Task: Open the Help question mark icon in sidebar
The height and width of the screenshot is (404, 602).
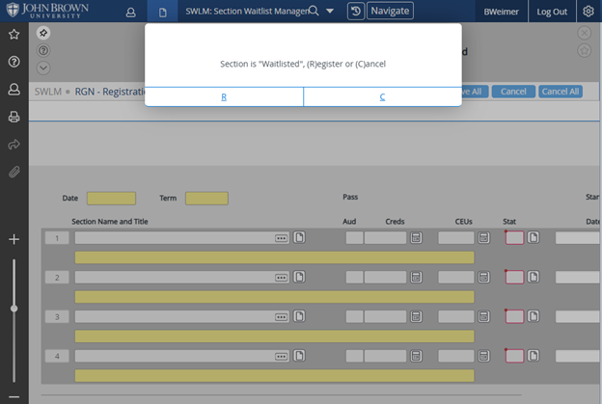Action: 14,62
